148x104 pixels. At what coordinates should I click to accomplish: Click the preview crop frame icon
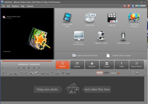point(52,68)
